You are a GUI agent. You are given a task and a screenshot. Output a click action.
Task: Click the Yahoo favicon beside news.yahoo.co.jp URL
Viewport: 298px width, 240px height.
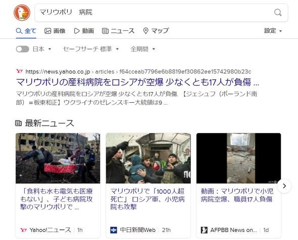(19, 71)
